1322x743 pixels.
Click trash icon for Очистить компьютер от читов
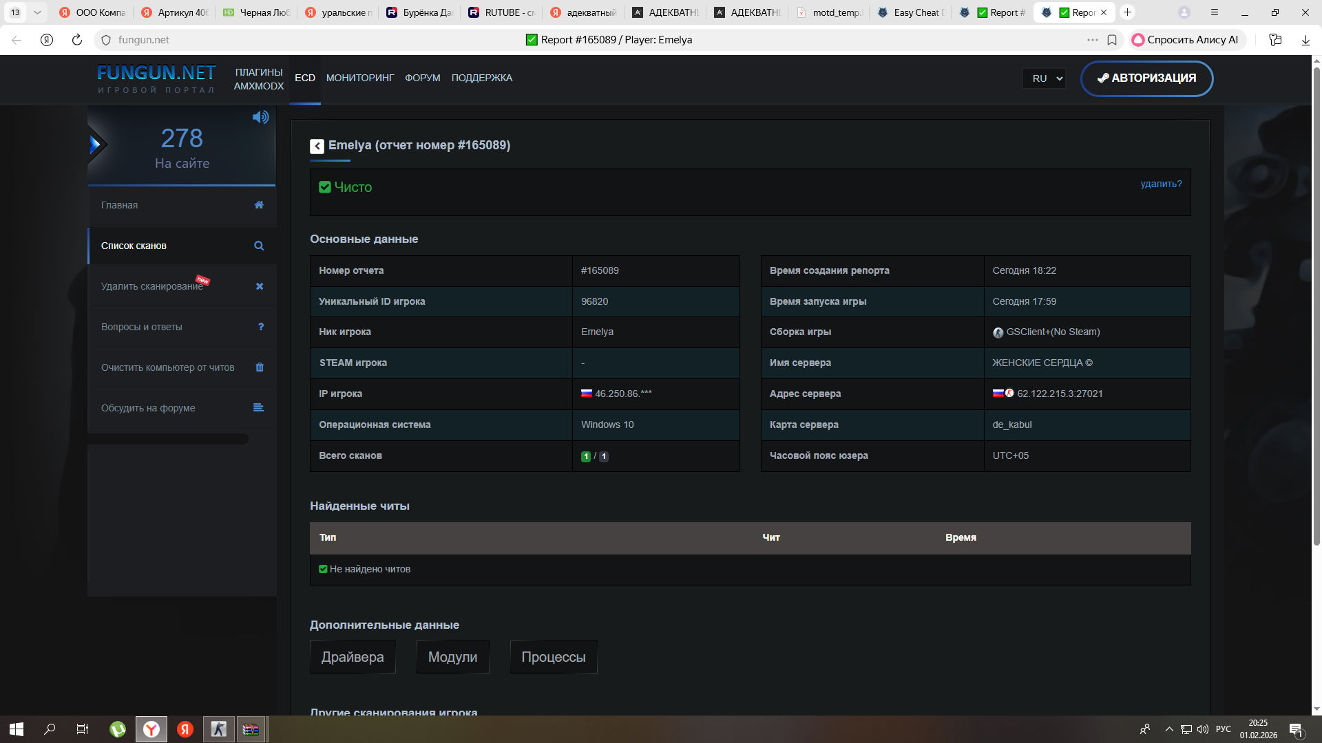click(x=260, y=367)
